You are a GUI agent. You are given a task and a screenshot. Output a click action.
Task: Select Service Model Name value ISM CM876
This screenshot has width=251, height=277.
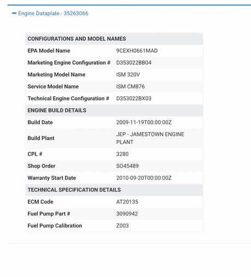(130, 87)
